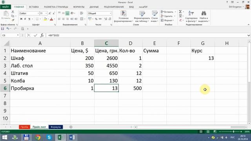
Task: Toggle middle vertical alignment
Action: tap(64, 13)
